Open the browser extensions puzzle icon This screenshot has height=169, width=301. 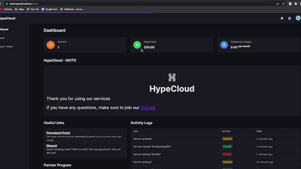tap(296, 4)
